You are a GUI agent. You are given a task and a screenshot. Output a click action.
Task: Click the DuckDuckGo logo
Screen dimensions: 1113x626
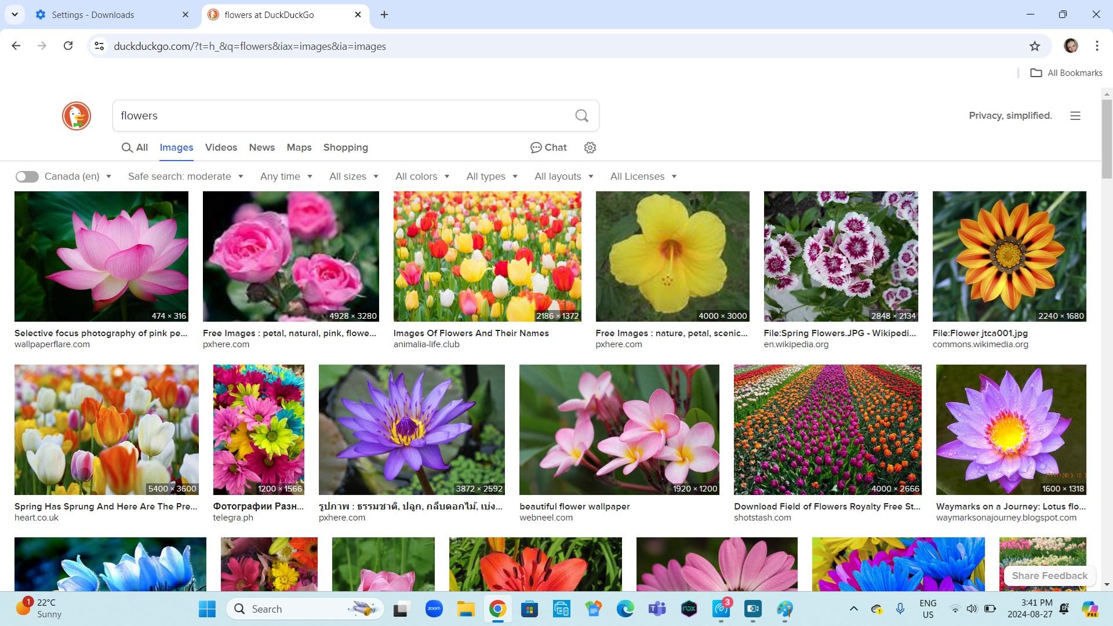[77, 116]
